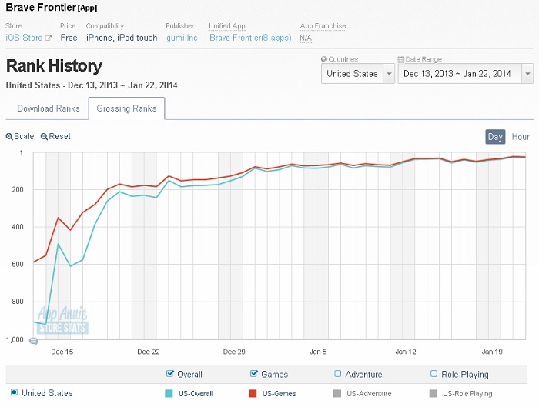Click the calendar icon beside Date Range
The height and width of the screenshot is (407, 539).
(x=401, y=59)
